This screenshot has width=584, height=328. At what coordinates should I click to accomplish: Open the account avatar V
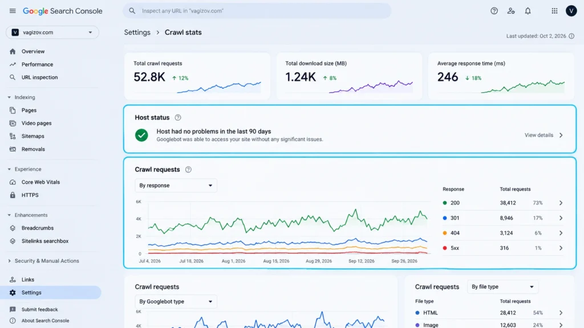pyautogui.click(x=571, y=11)
